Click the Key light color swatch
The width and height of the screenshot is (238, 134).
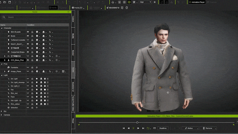click(45, 89)
